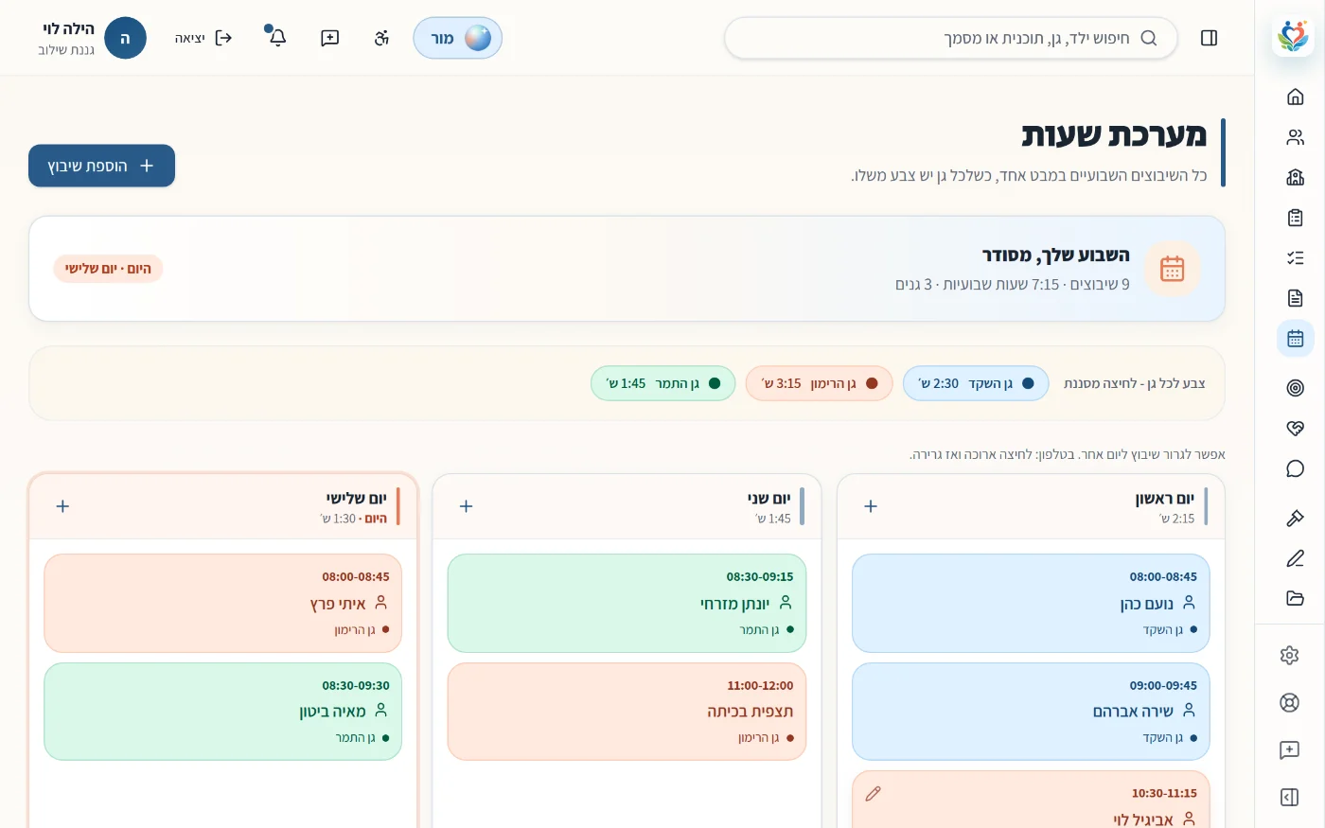Collapse the sidebar with the bottom panel icon
1325x828 pixels.
[1289, 797]
